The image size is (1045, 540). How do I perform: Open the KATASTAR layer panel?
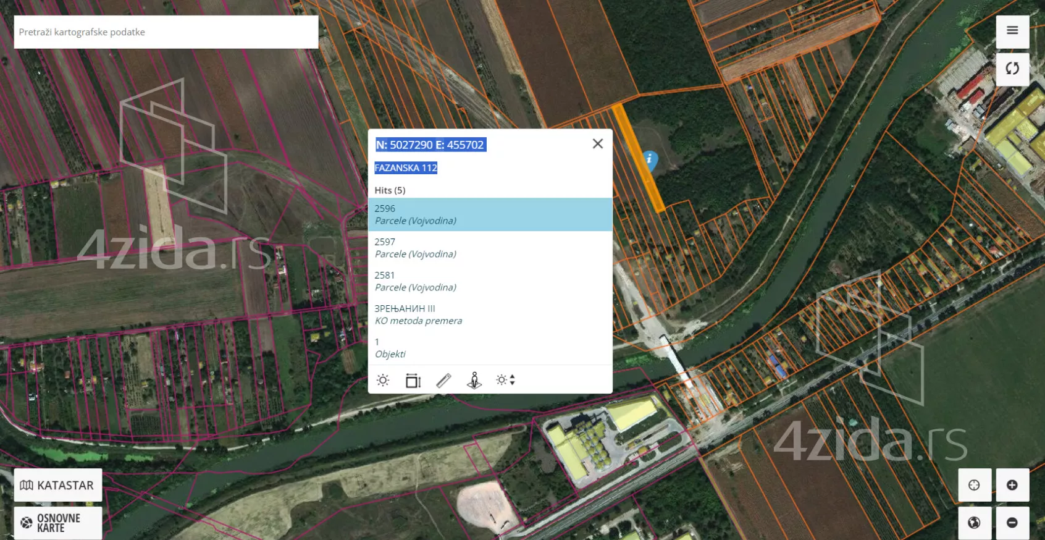tap(58, 485)
